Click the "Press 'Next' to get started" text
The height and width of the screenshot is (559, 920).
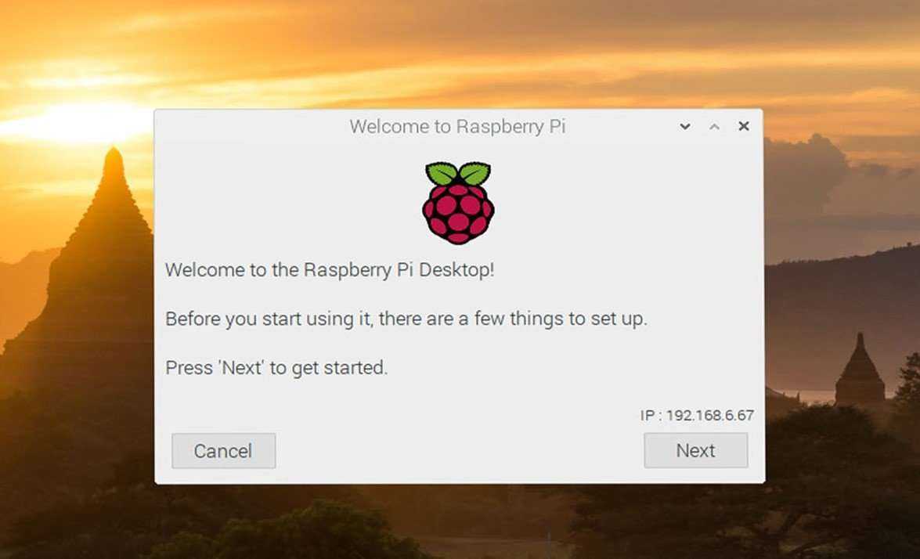tap(276, 368)
